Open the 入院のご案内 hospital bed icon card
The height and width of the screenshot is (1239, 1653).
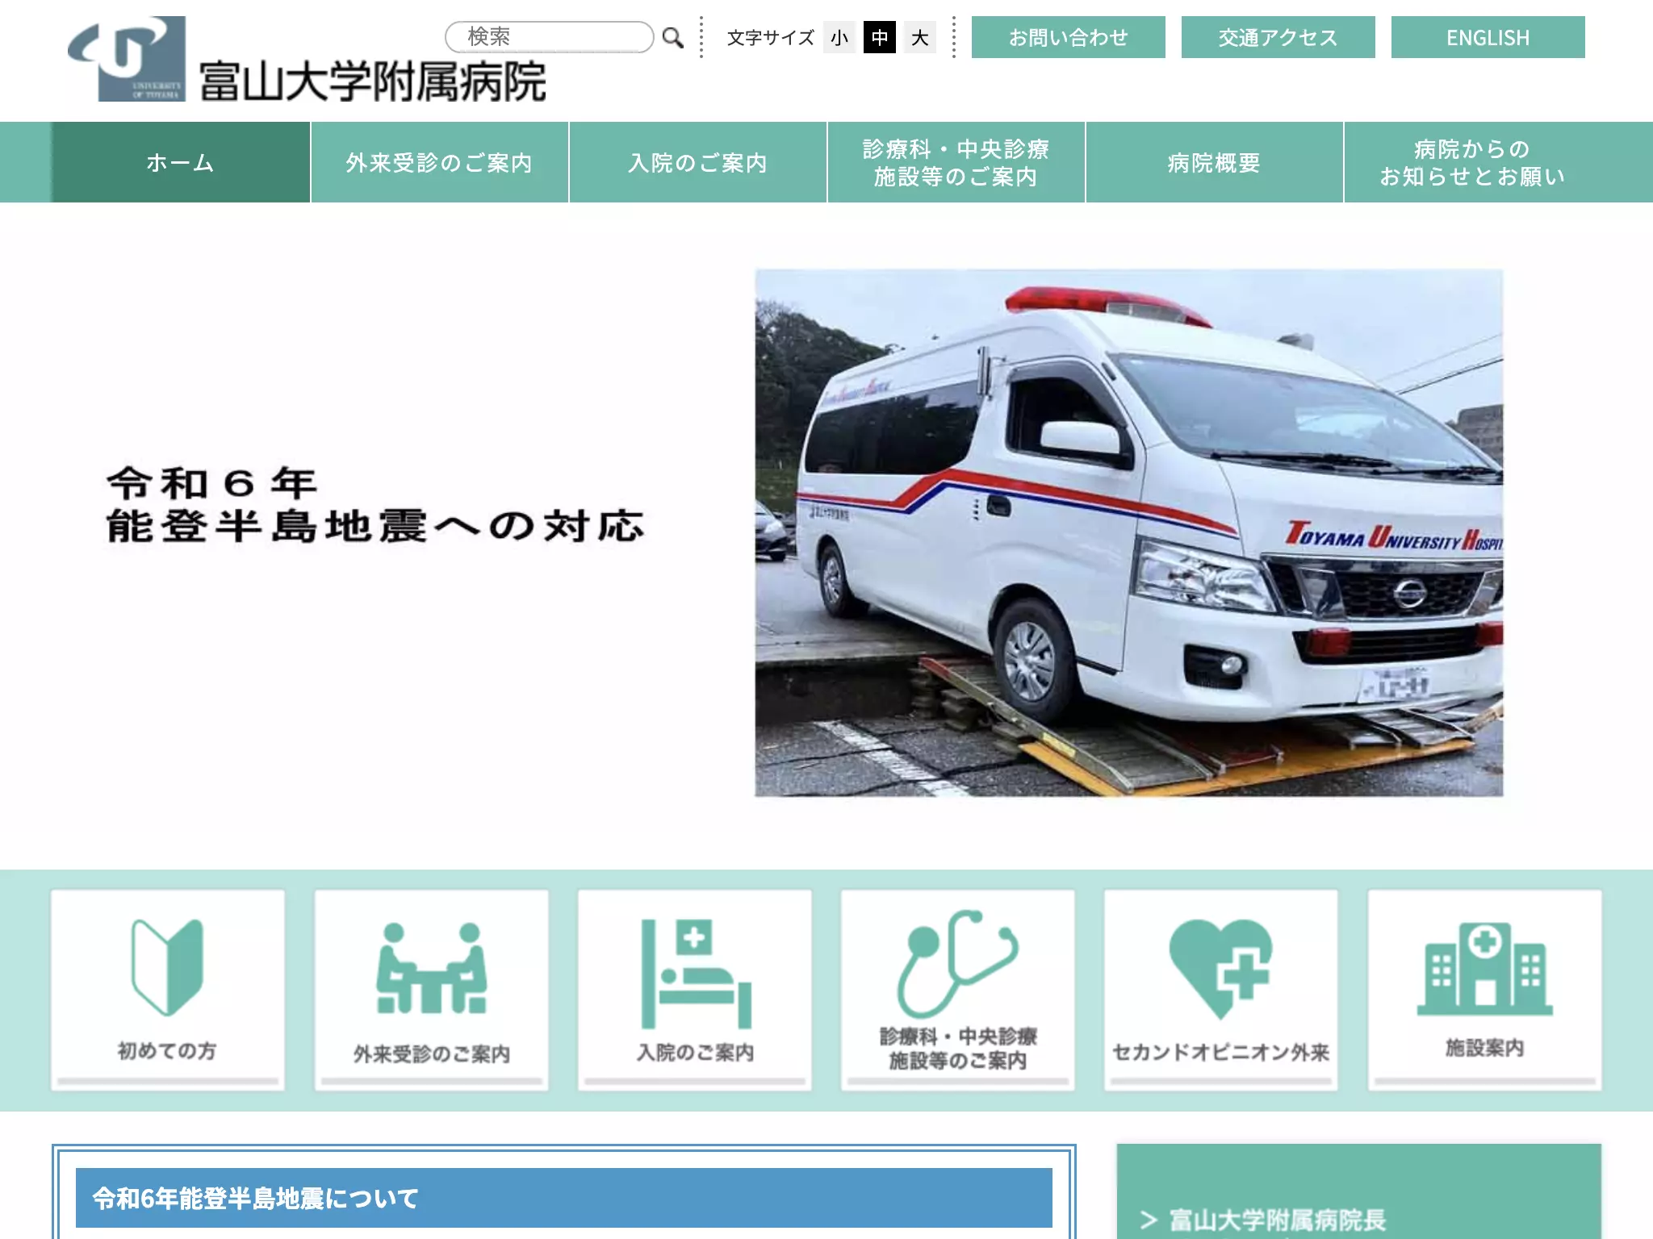click(695, 990)
